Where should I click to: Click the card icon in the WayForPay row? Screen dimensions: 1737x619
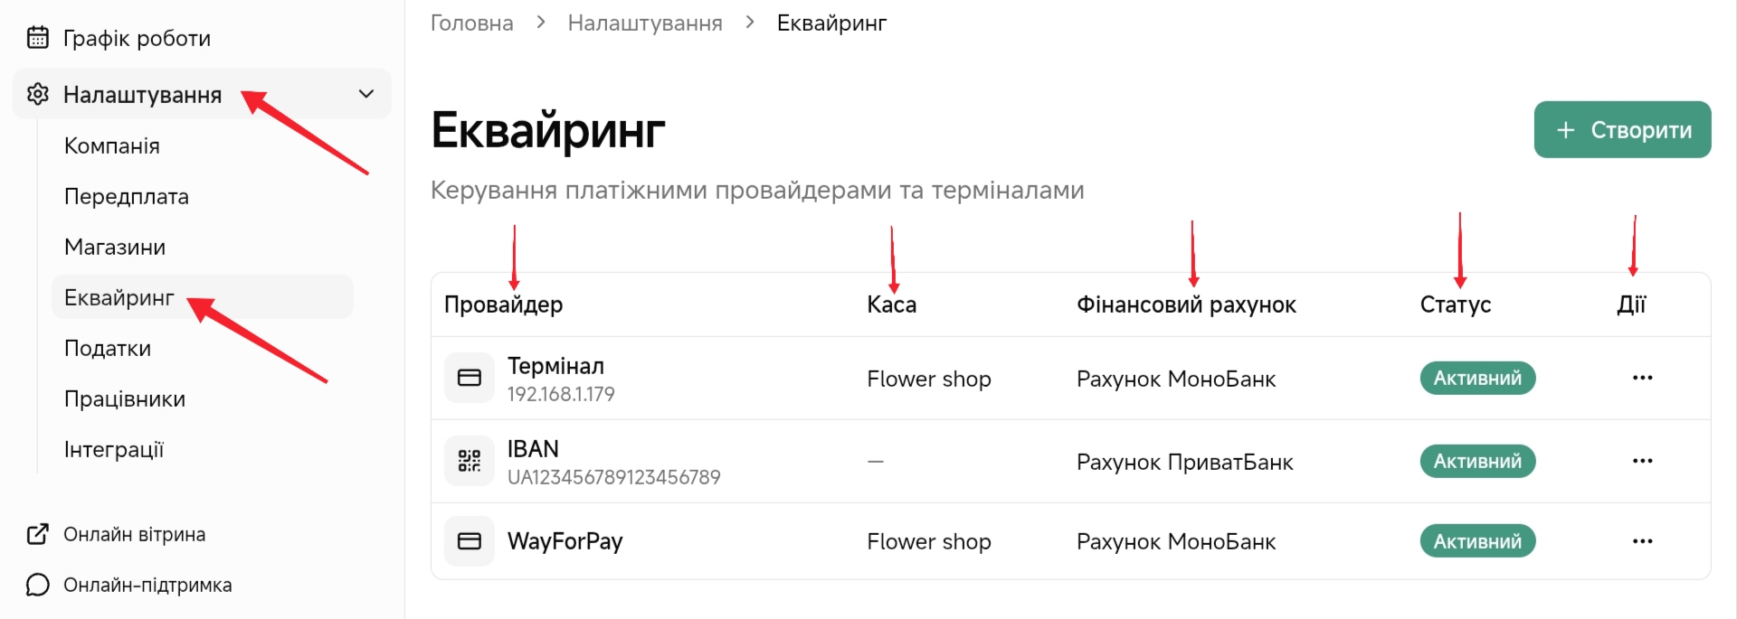[469, 541]
